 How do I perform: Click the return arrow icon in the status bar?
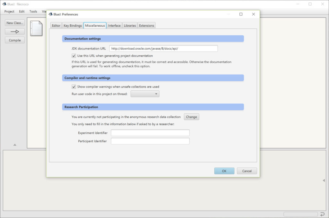(x=322, y=214)
